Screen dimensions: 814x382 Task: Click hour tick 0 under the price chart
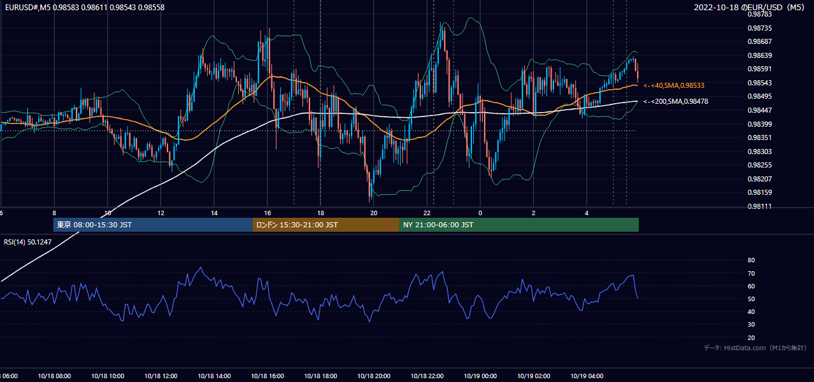(480, 213)
